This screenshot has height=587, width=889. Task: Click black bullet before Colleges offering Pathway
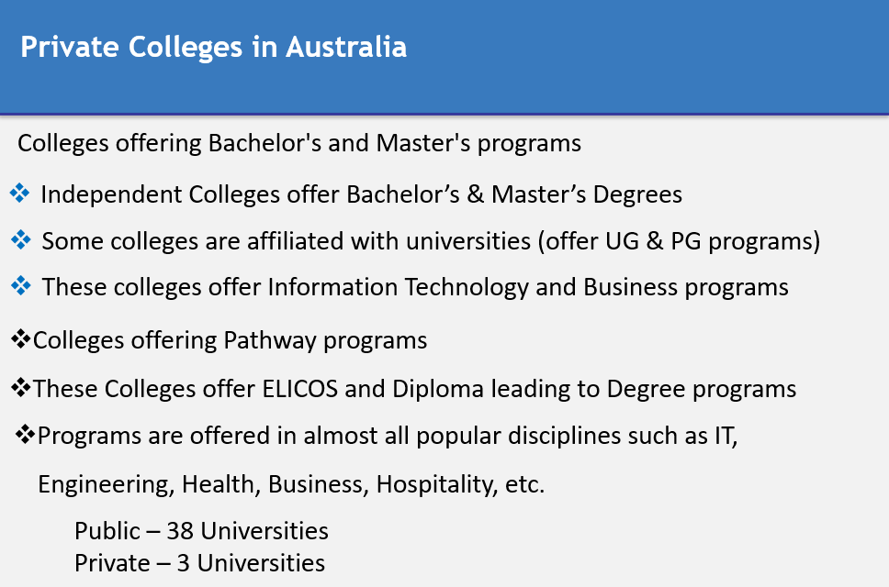(x=21, y=339)
